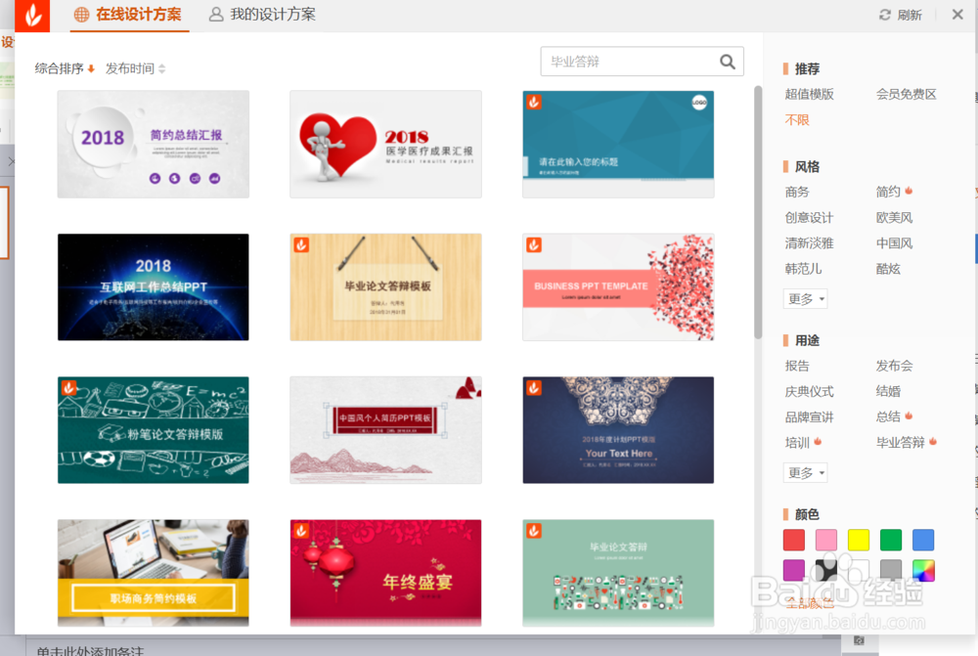Pick the pink color swatch
Screen dimensions: 978x656
pos(825,540)
